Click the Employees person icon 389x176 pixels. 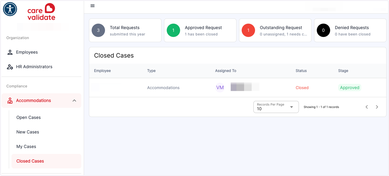10,52
